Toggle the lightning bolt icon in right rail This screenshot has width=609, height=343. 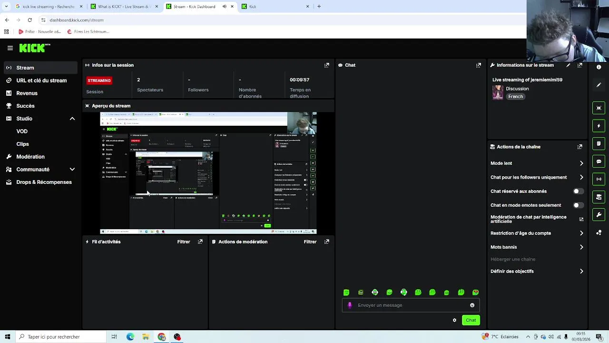click(599, 126)
